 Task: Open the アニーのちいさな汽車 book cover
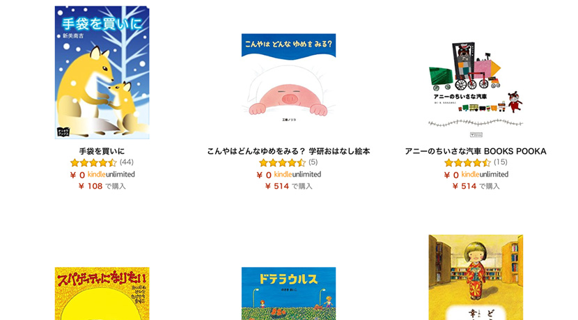(x=476, y=88)
